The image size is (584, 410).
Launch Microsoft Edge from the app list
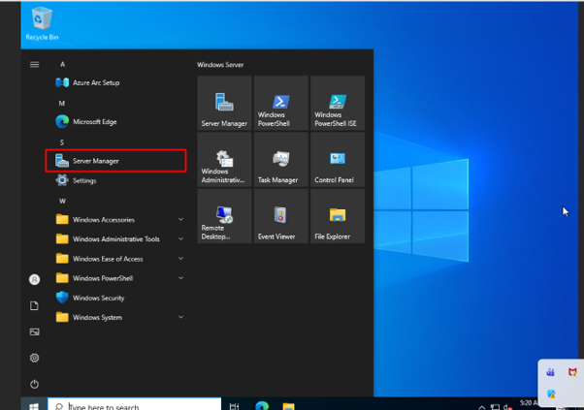click(115, 122)
